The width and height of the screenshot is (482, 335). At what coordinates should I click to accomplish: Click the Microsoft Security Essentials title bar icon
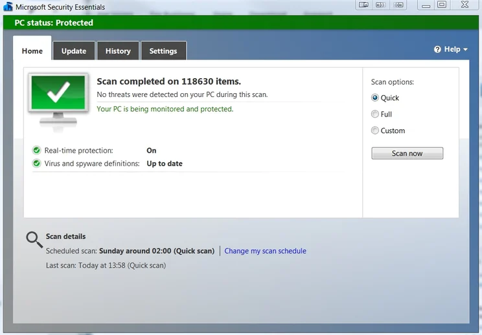pos(8,6)
